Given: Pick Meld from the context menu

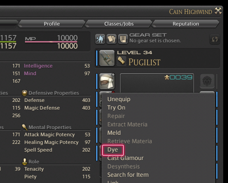Looking at the screenshot, I should (114, 133).
